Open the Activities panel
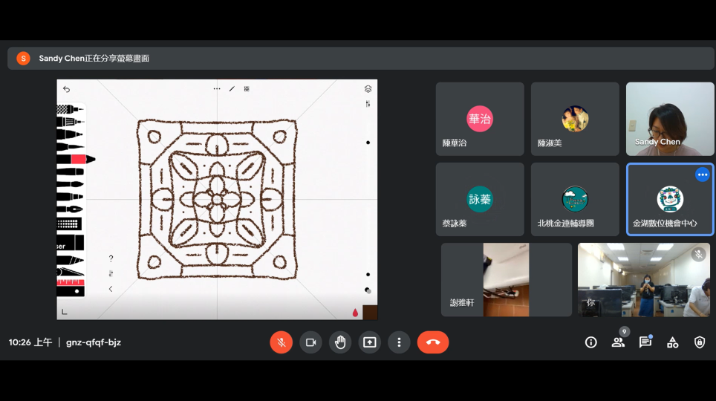 (672, 342)
